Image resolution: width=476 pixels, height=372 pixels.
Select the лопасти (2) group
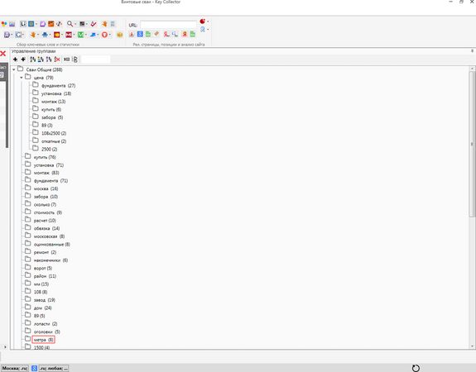[x=46, y=324]
